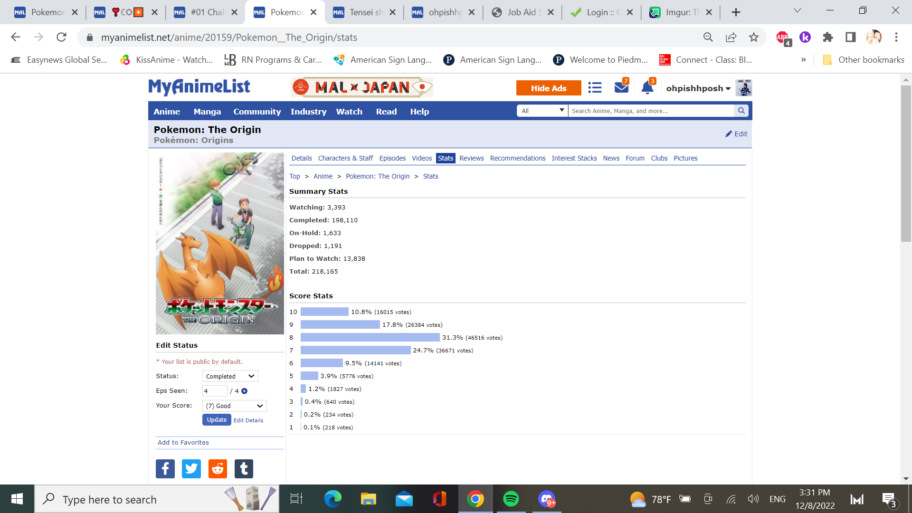The width and height of the screenshot is (912, 513).
Task: Reload the page with refresh icon
Action: point(61,37)
